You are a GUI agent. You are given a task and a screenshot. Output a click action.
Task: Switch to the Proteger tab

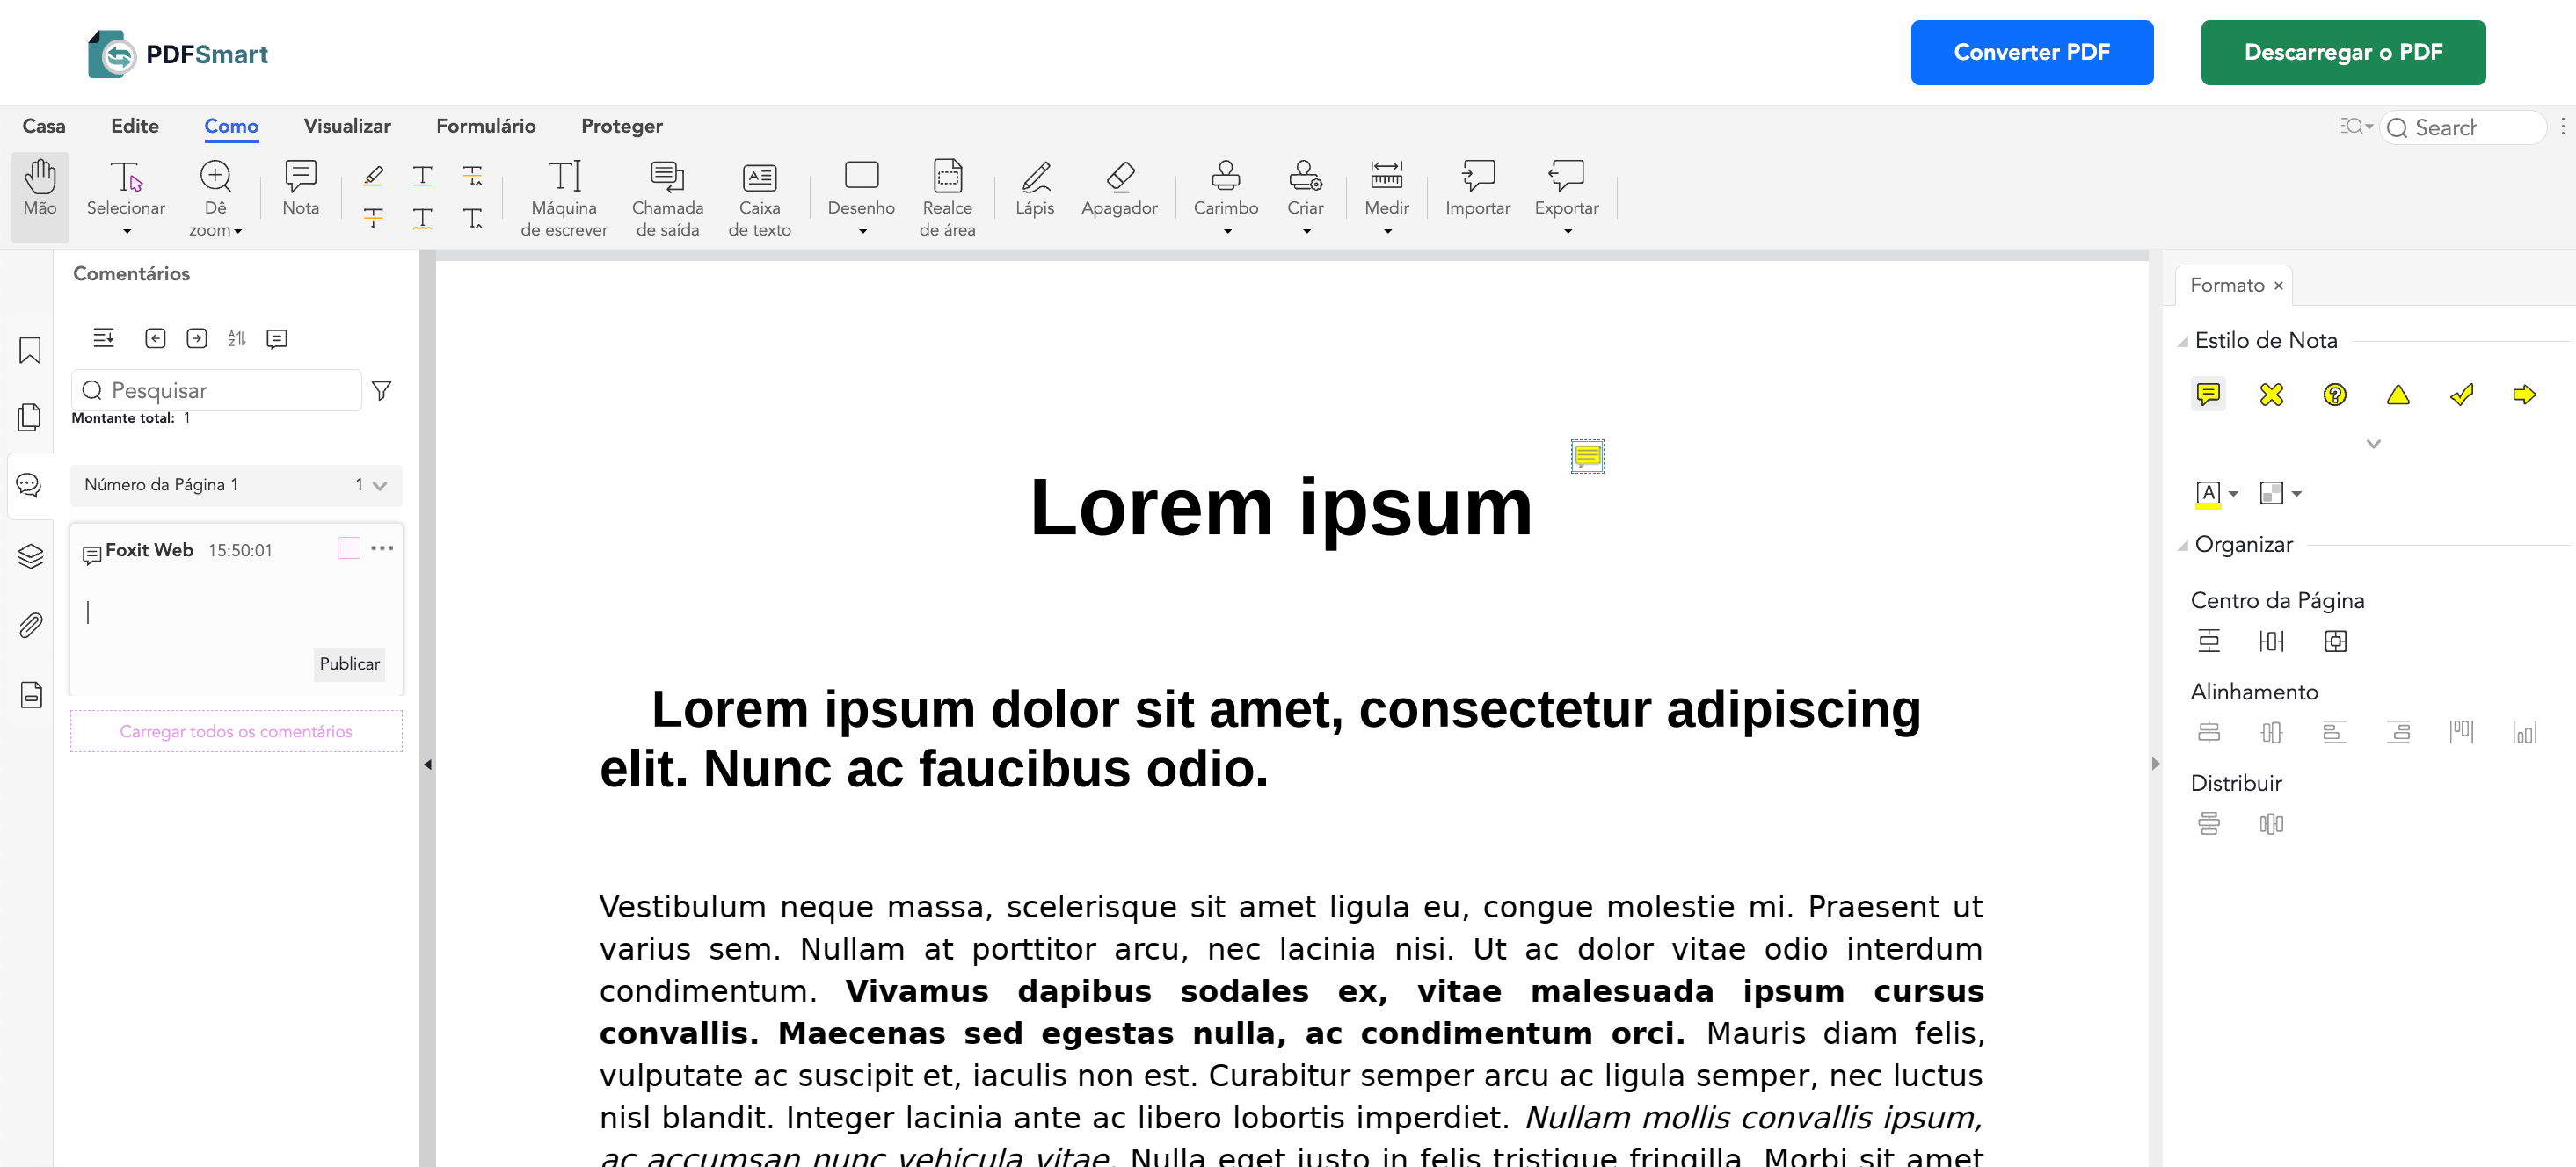[621, 126]
